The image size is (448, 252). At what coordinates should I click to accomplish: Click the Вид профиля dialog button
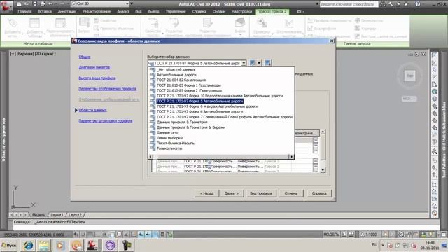[x=261, y=193]
